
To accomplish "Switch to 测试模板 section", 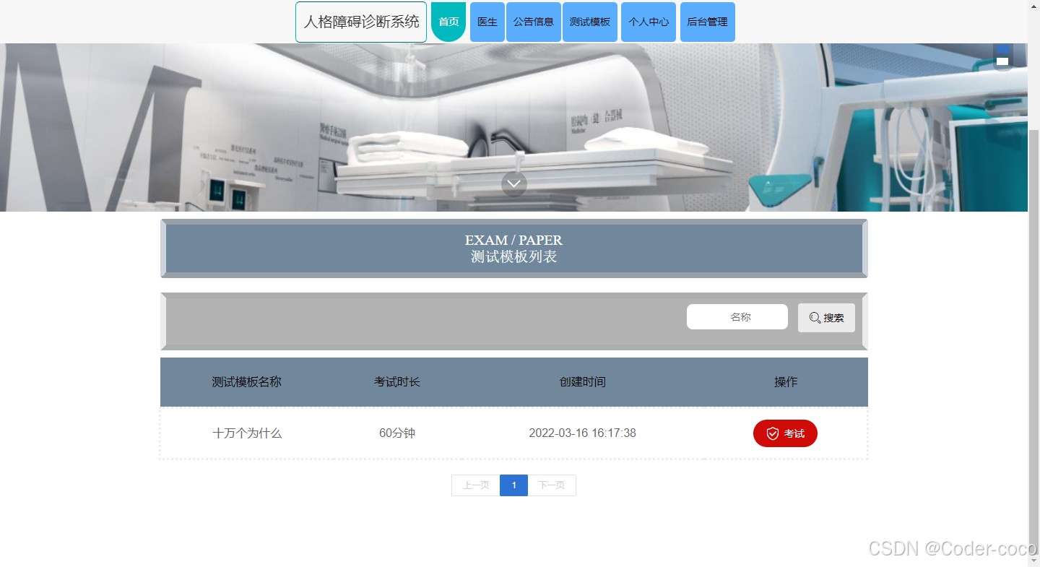I will pos(590,22).
